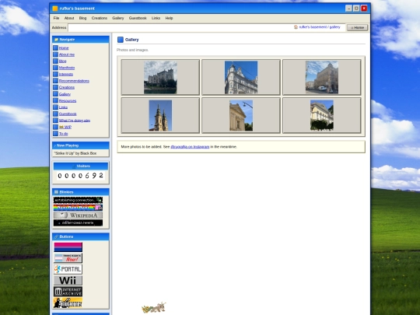The width and height of the screenshot is (420, 315).
Task: Open the Gallery menu in the menu bar
Action: (118, 18)
